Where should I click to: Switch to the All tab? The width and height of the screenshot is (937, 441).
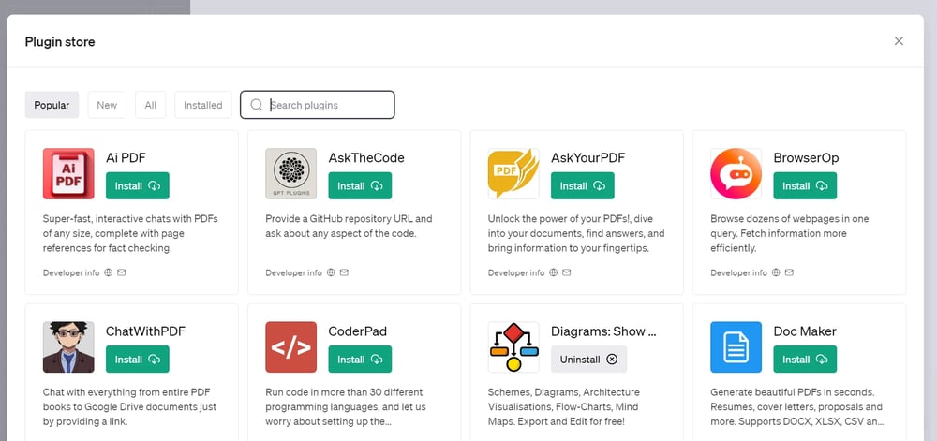(151, 105)
